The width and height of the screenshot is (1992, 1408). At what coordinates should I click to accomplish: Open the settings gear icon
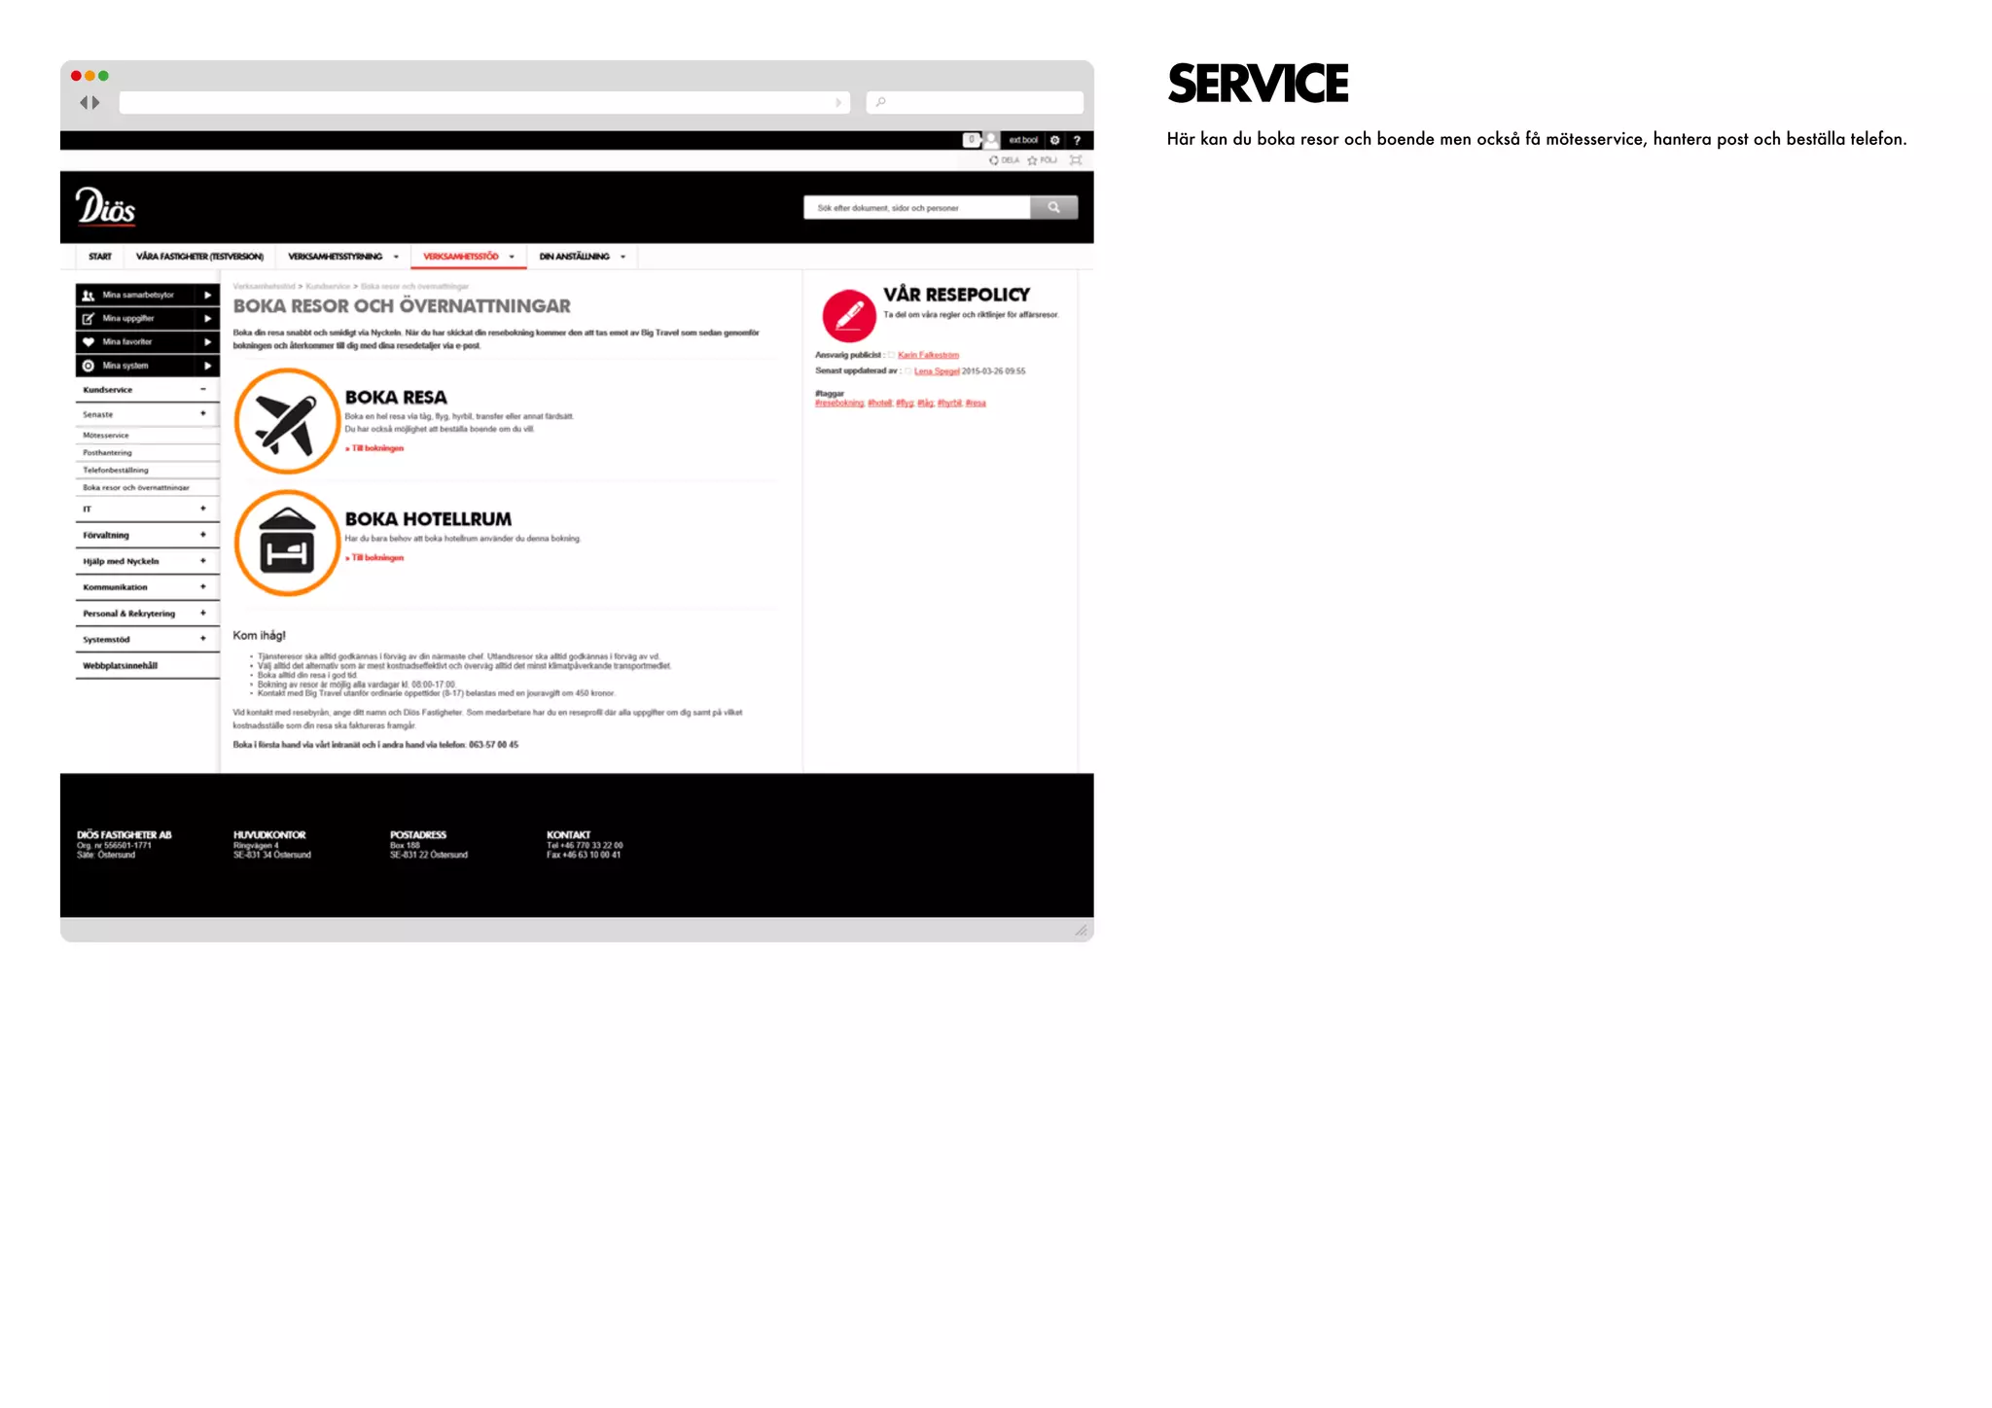(1054, 140)
